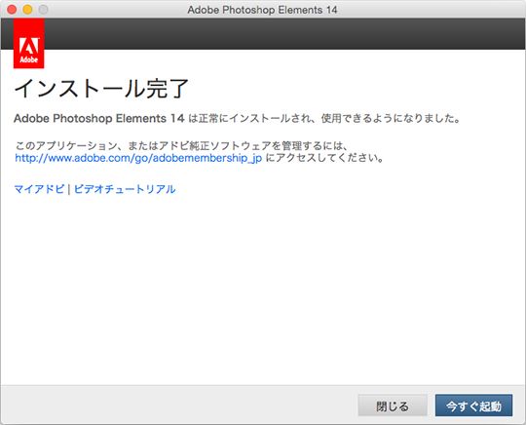Click the 使用できるようになりました text
The width and height of the screenshot is (526, 425).
click(391, 118)
